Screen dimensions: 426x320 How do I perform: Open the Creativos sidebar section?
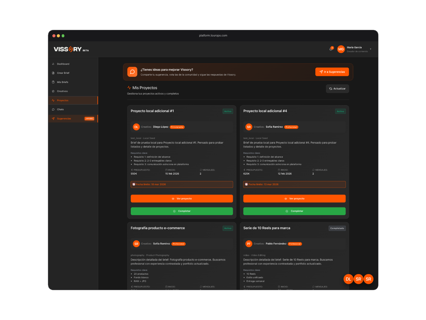(x=62, y=91)
